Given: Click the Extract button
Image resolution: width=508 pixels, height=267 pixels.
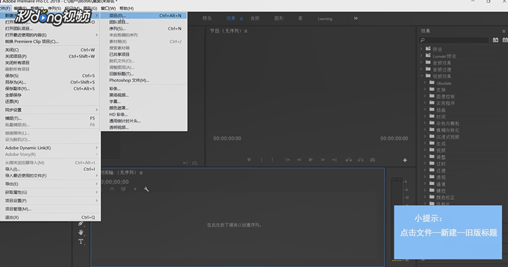Looking at the screenshot, I should click(361, 160).
